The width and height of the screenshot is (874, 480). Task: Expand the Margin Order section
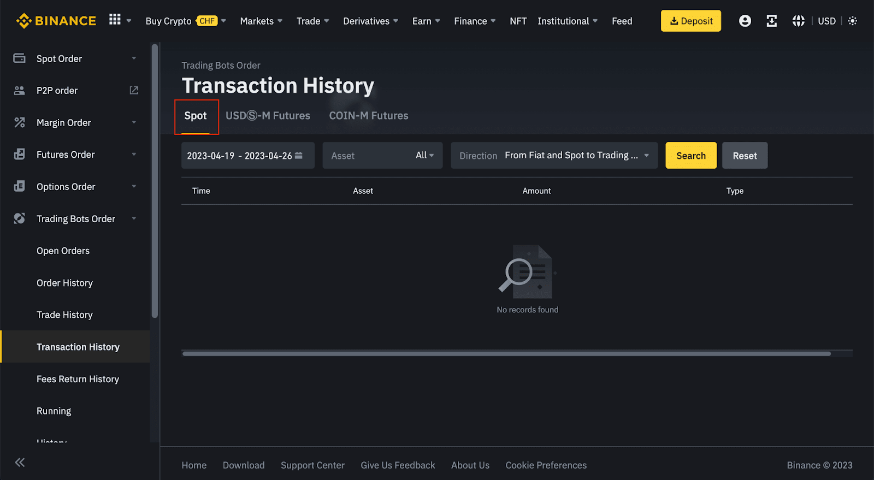coord(134,122)
